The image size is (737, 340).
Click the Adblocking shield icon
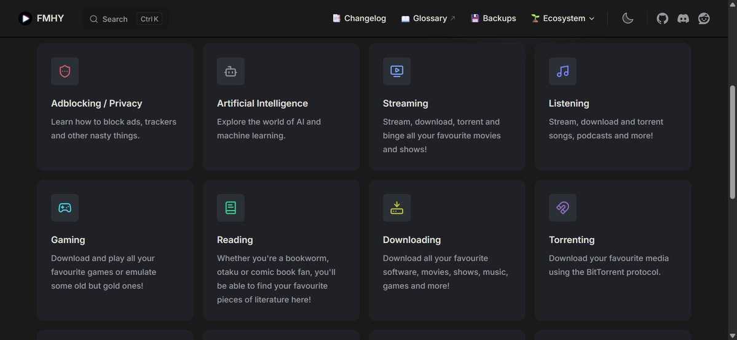coord(65,71)
